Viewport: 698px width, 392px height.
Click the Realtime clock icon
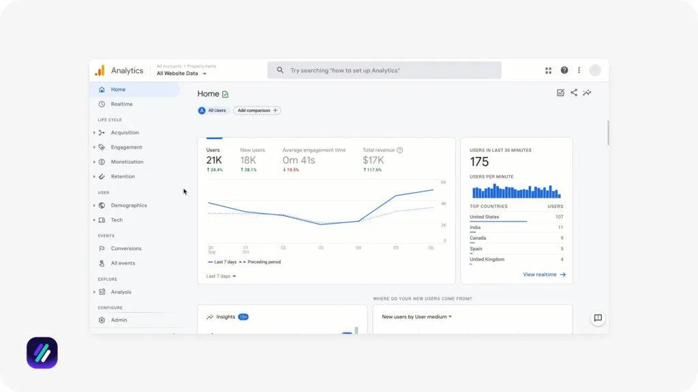[102, 104]
